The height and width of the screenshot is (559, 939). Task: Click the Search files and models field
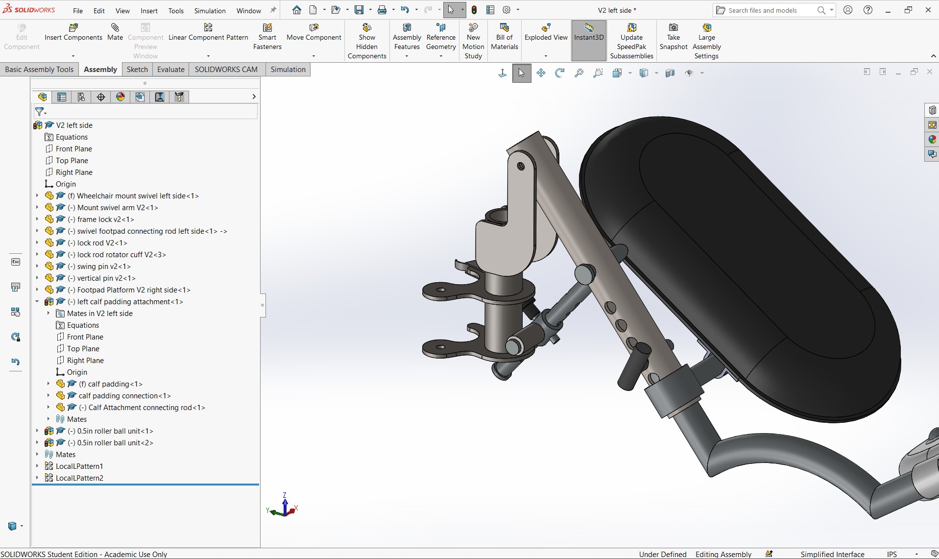[x=774, y=10]
